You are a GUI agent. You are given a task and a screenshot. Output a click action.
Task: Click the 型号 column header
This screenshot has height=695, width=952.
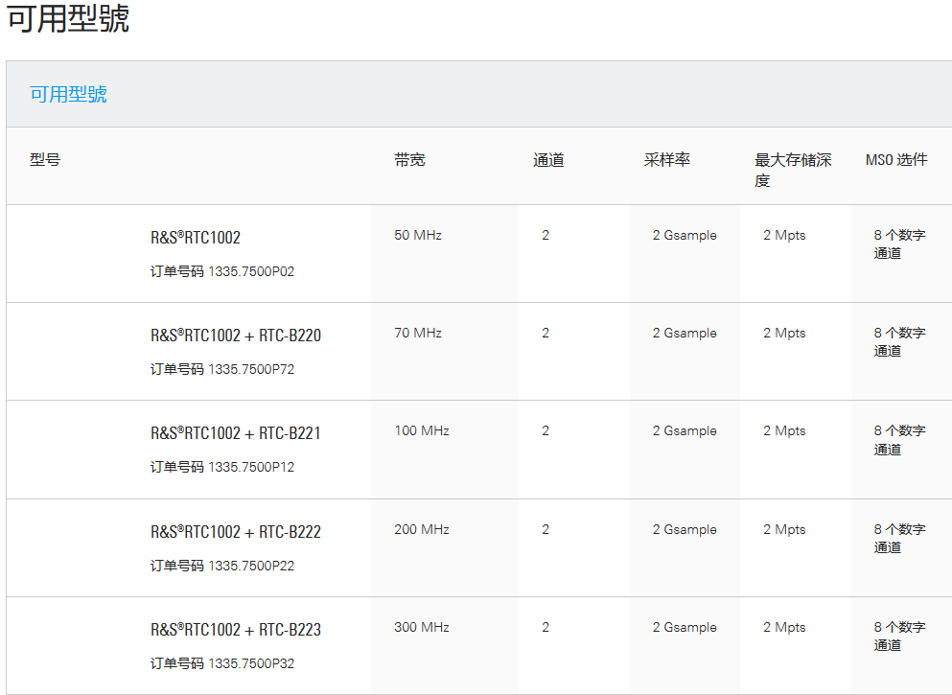(x=45, y=160)
